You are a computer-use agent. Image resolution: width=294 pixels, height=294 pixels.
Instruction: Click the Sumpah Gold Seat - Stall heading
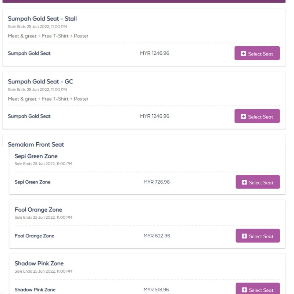pyautogui.click(x=42, y=19)
